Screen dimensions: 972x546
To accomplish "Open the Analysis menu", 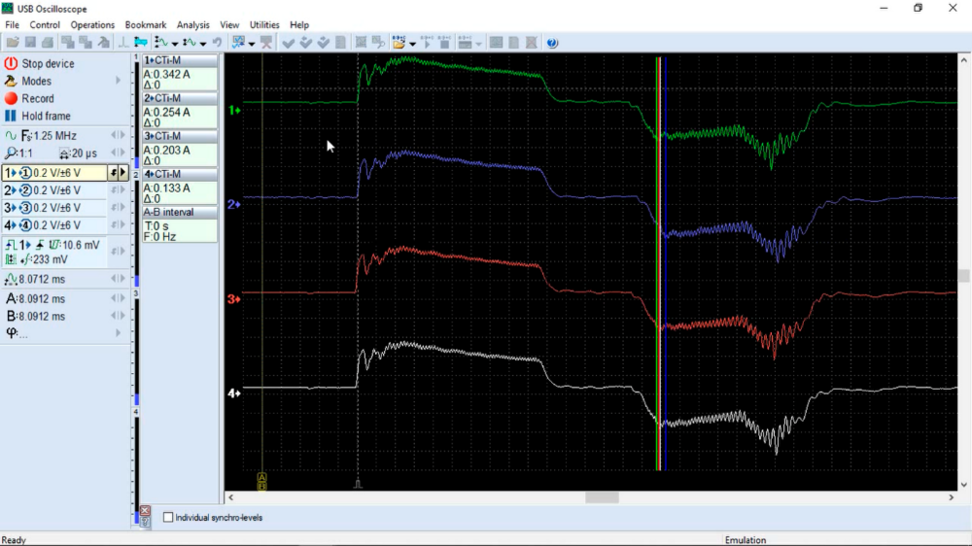I will click(x=192, y=24).
